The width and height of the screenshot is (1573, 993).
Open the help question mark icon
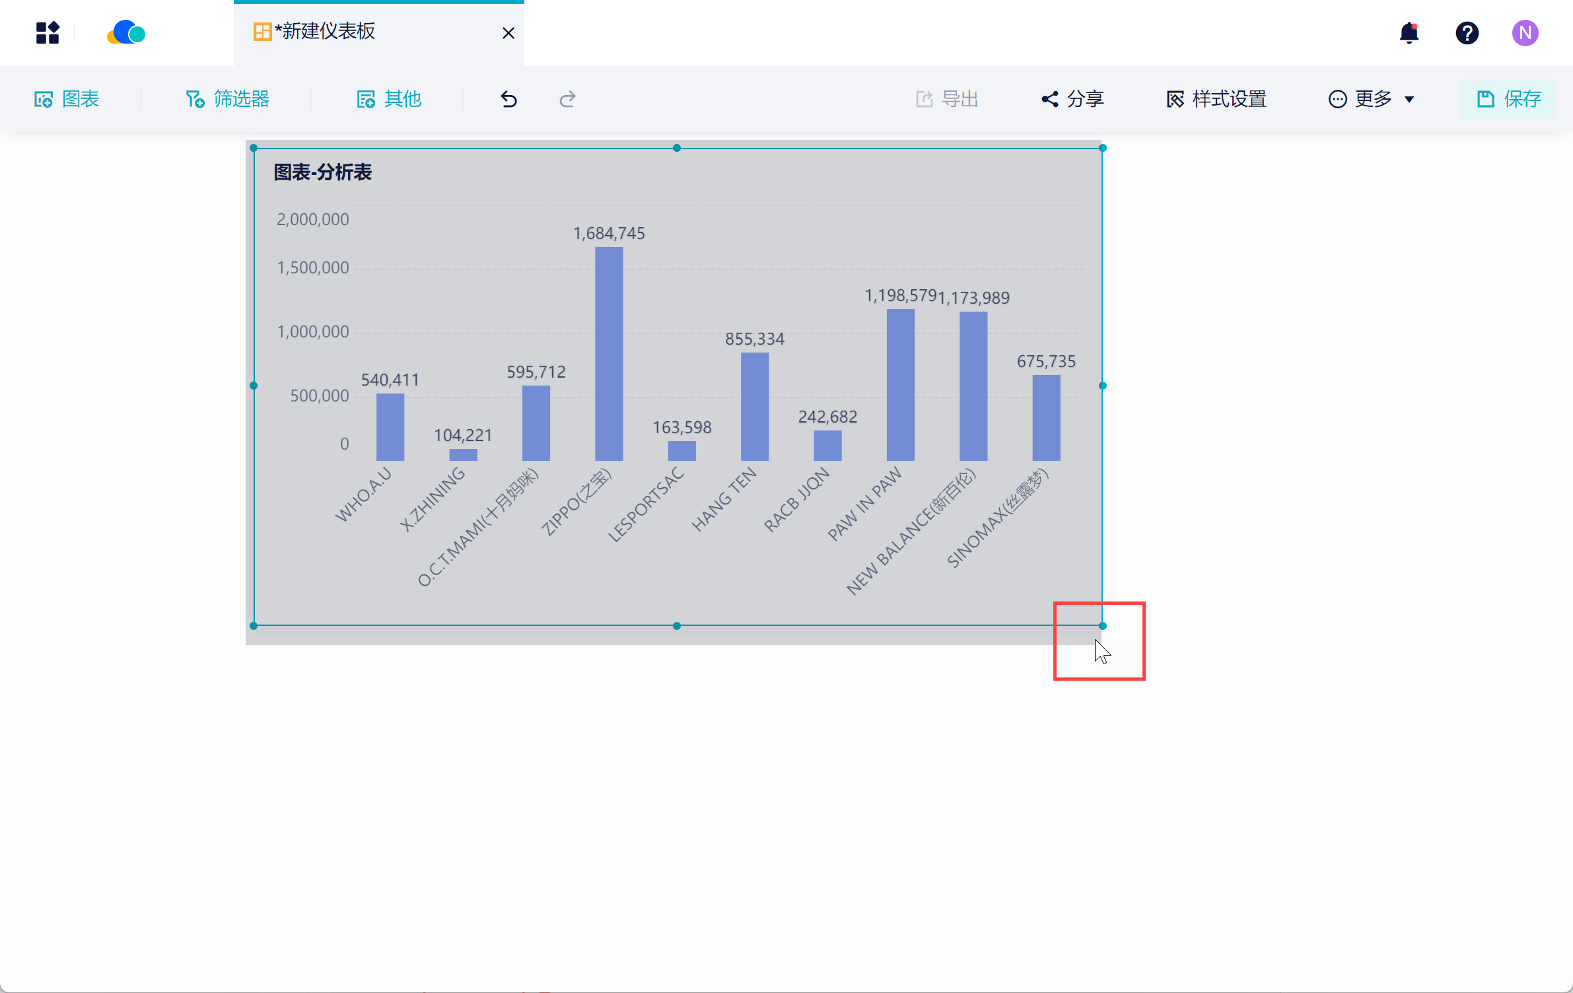1467,32
